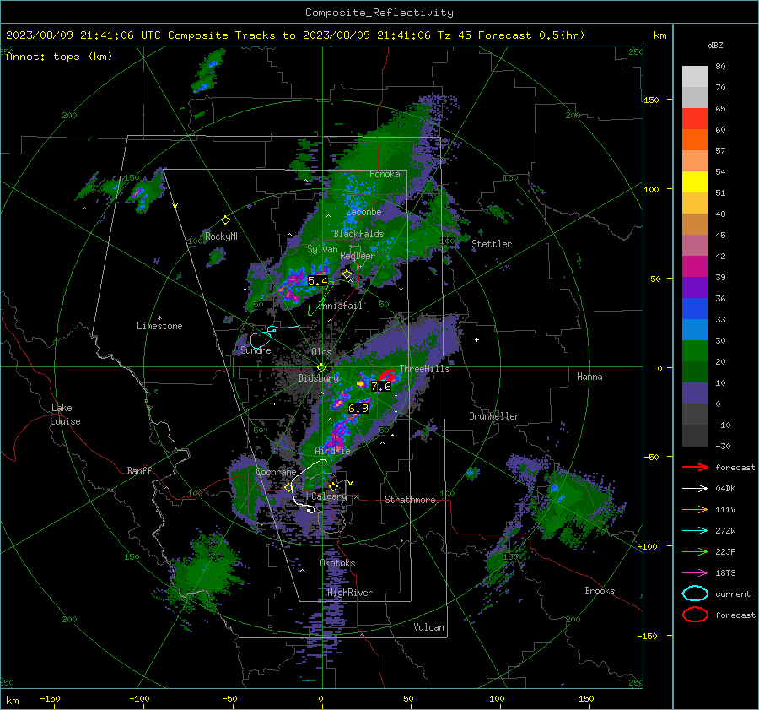Click the Strathmore town label

click(410, 500)
